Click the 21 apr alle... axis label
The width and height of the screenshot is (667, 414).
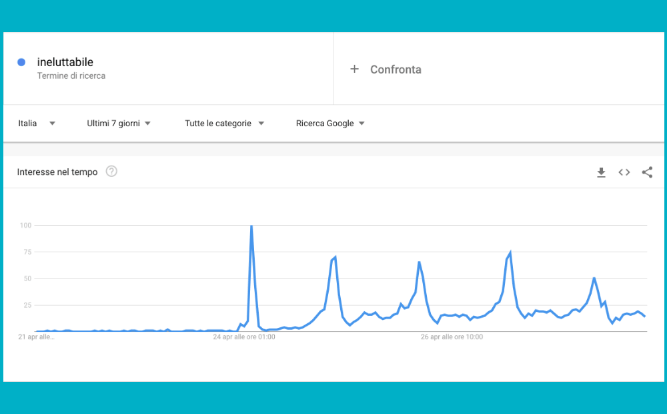click(x=36, y=337)
